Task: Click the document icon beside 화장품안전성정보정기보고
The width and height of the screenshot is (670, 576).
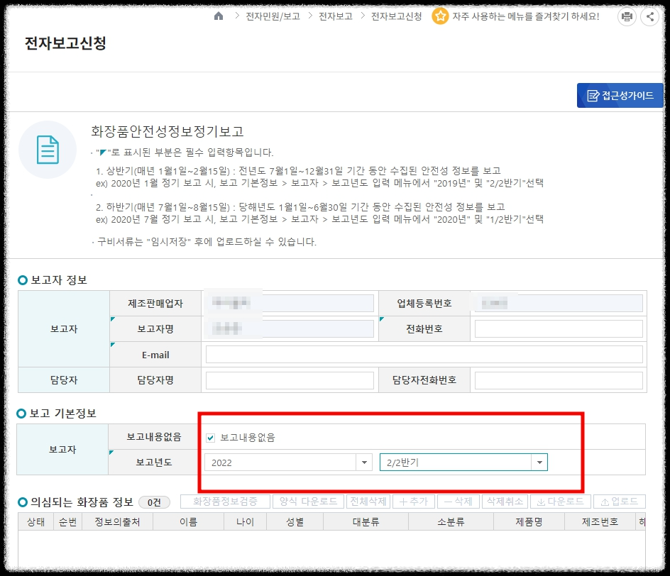Action: [x=47, y=150]
